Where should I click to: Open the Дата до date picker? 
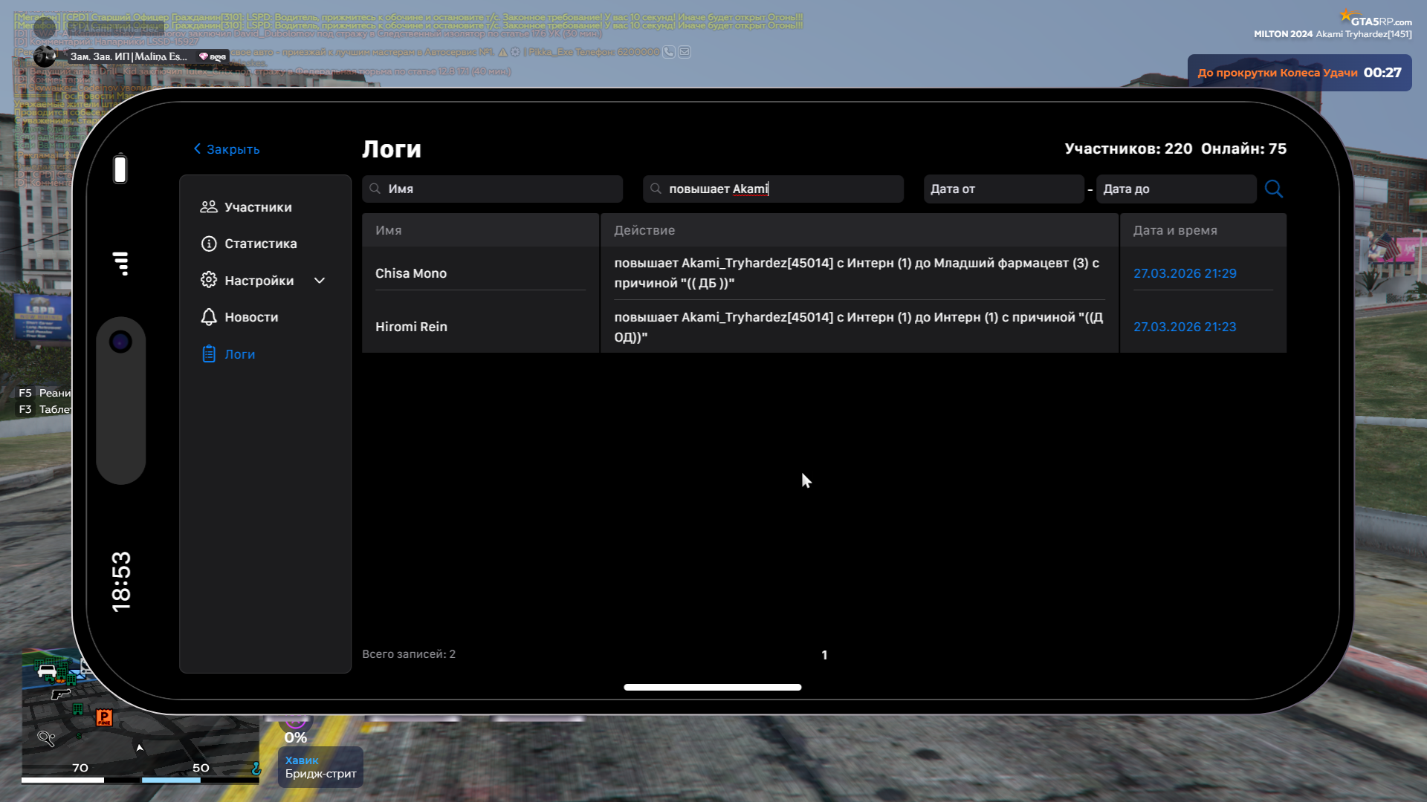point(1175,189)
